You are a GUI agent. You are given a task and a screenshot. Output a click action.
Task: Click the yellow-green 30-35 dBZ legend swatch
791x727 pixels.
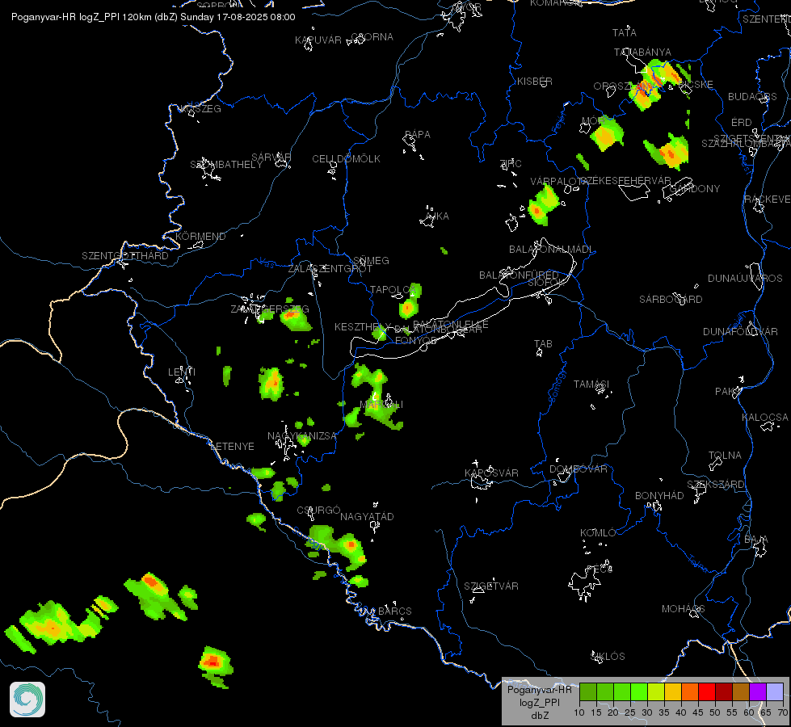tap(656, 692)
